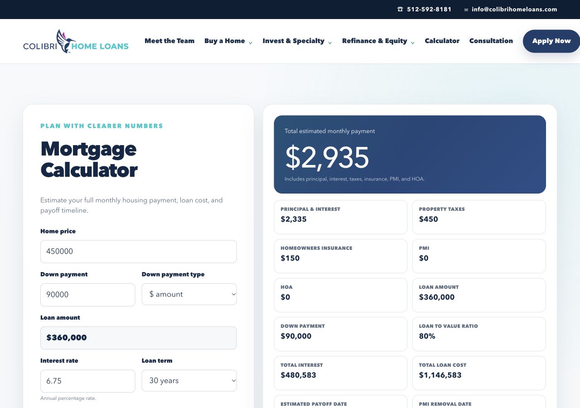The width and height of the screenshot is (580, 408).
Task: Open the Down payment type dropdown
Action: [189, 294]
